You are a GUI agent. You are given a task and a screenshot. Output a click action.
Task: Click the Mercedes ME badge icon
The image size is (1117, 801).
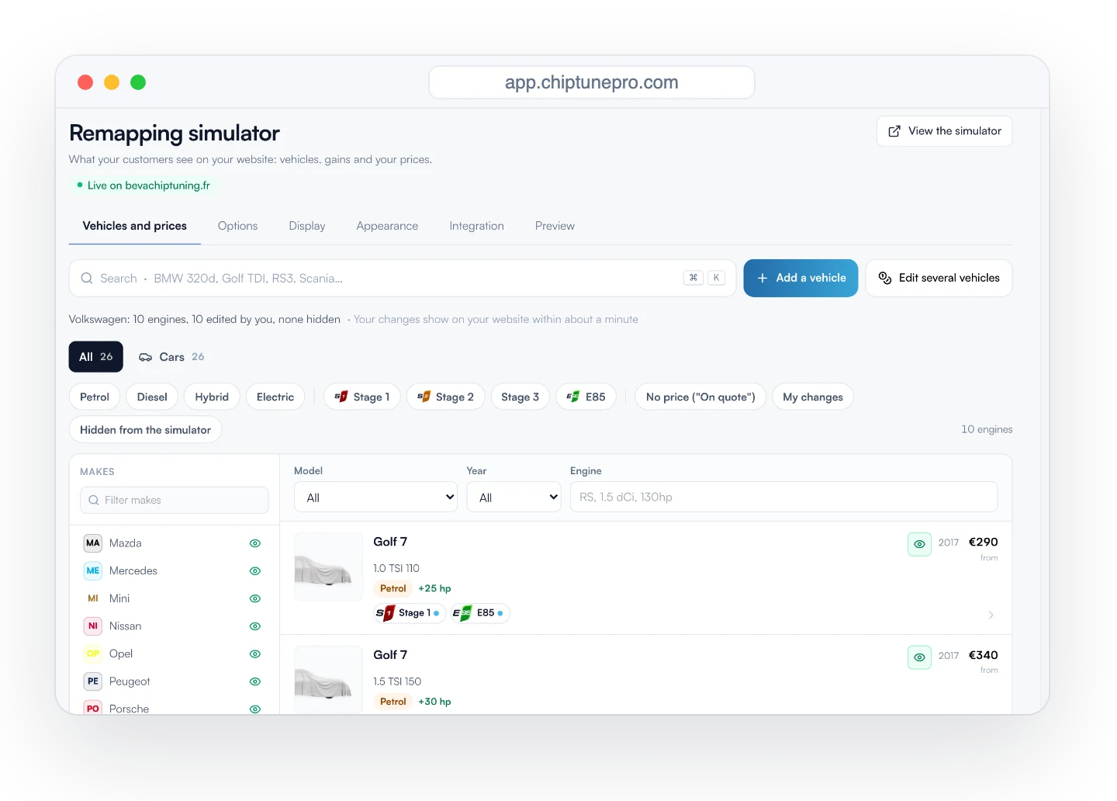[x=93, y=570]
